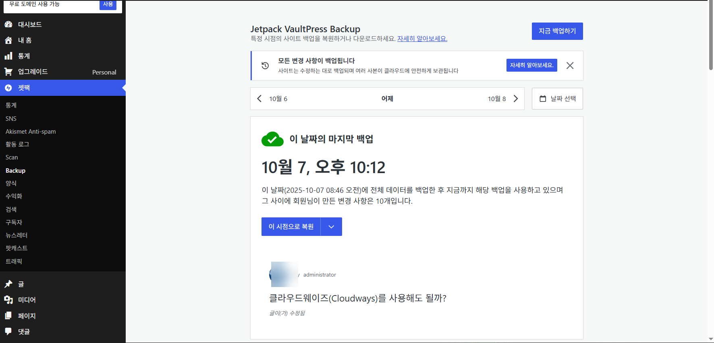Click the backup history clock icon

tap(265, 66)
